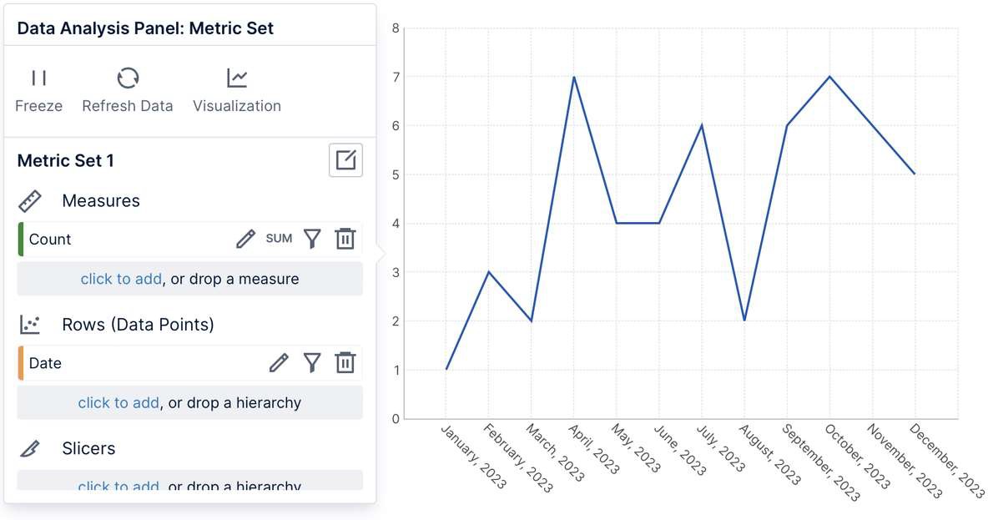
Task: Click the orange Date color bar
Action: 20,363
